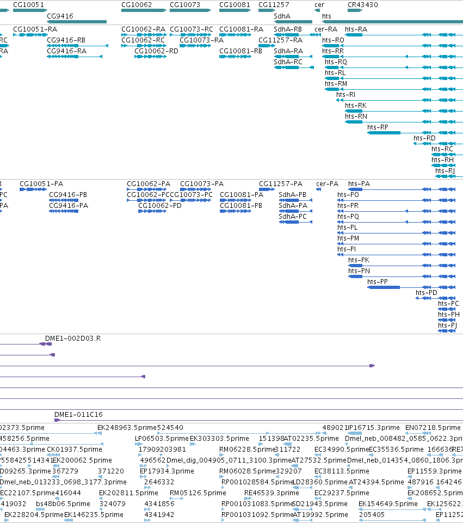Select the CG10062-PD protein label

[160, 206]
